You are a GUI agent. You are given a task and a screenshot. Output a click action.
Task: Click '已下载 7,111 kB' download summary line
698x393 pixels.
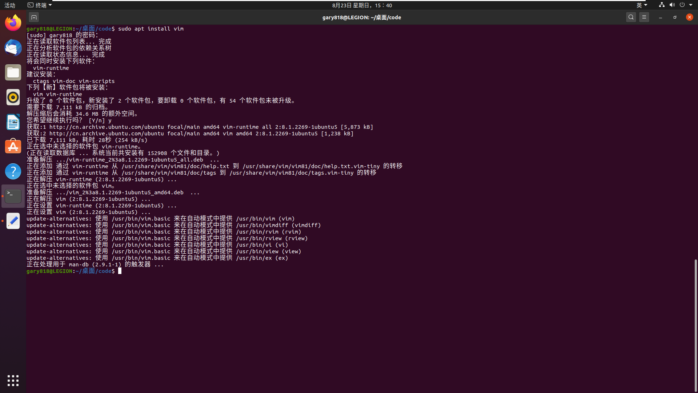click(x=87, y=140)
